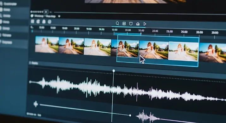Image resolution: width=226 pixels, height=123 pixels.
Task: Click the round handle at the waveform's left start
Action: coord(30,82)
